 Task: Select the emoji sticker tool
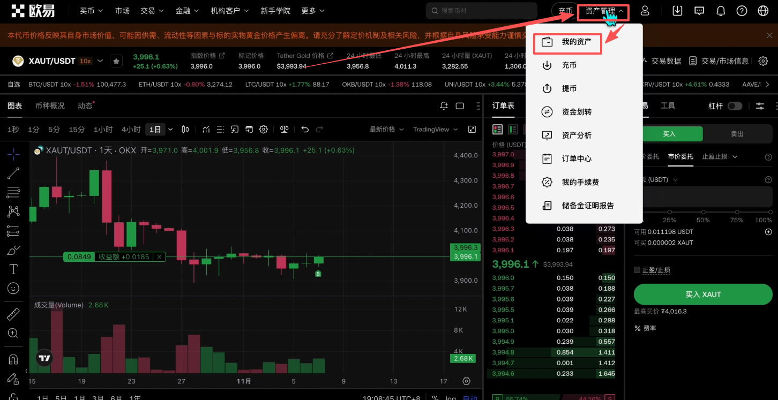click(x=13, y=288)
